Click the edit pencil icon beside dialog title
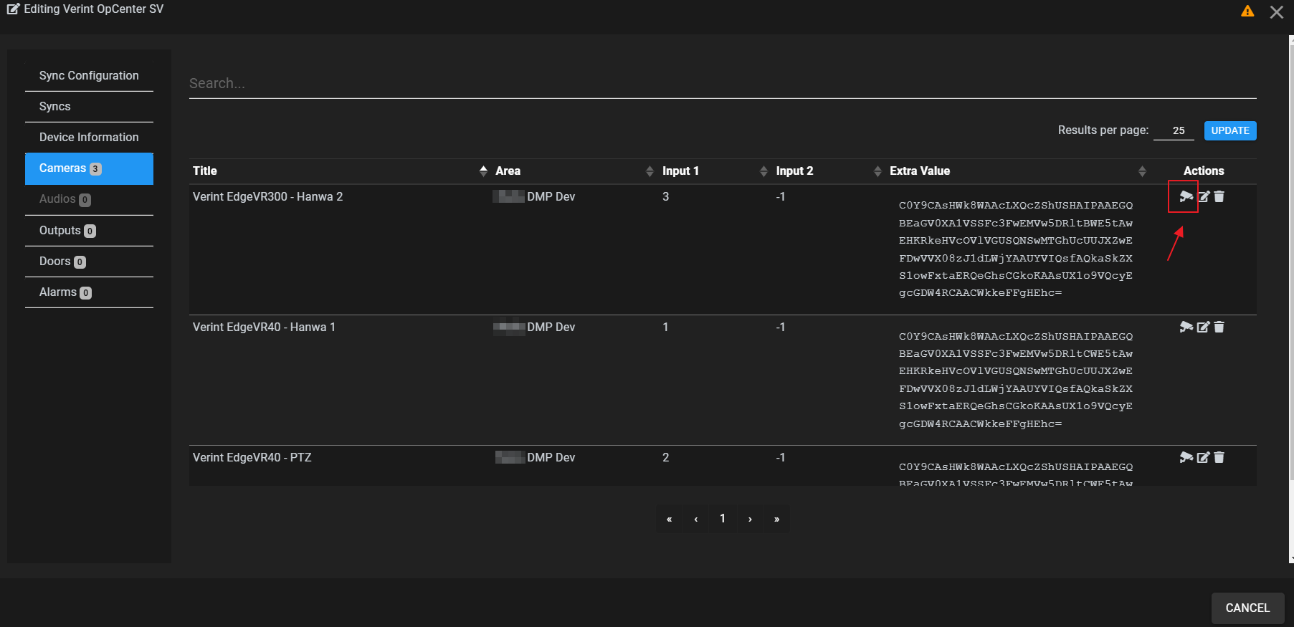Viewport: 1294px width, 627px height. (13, 9)
